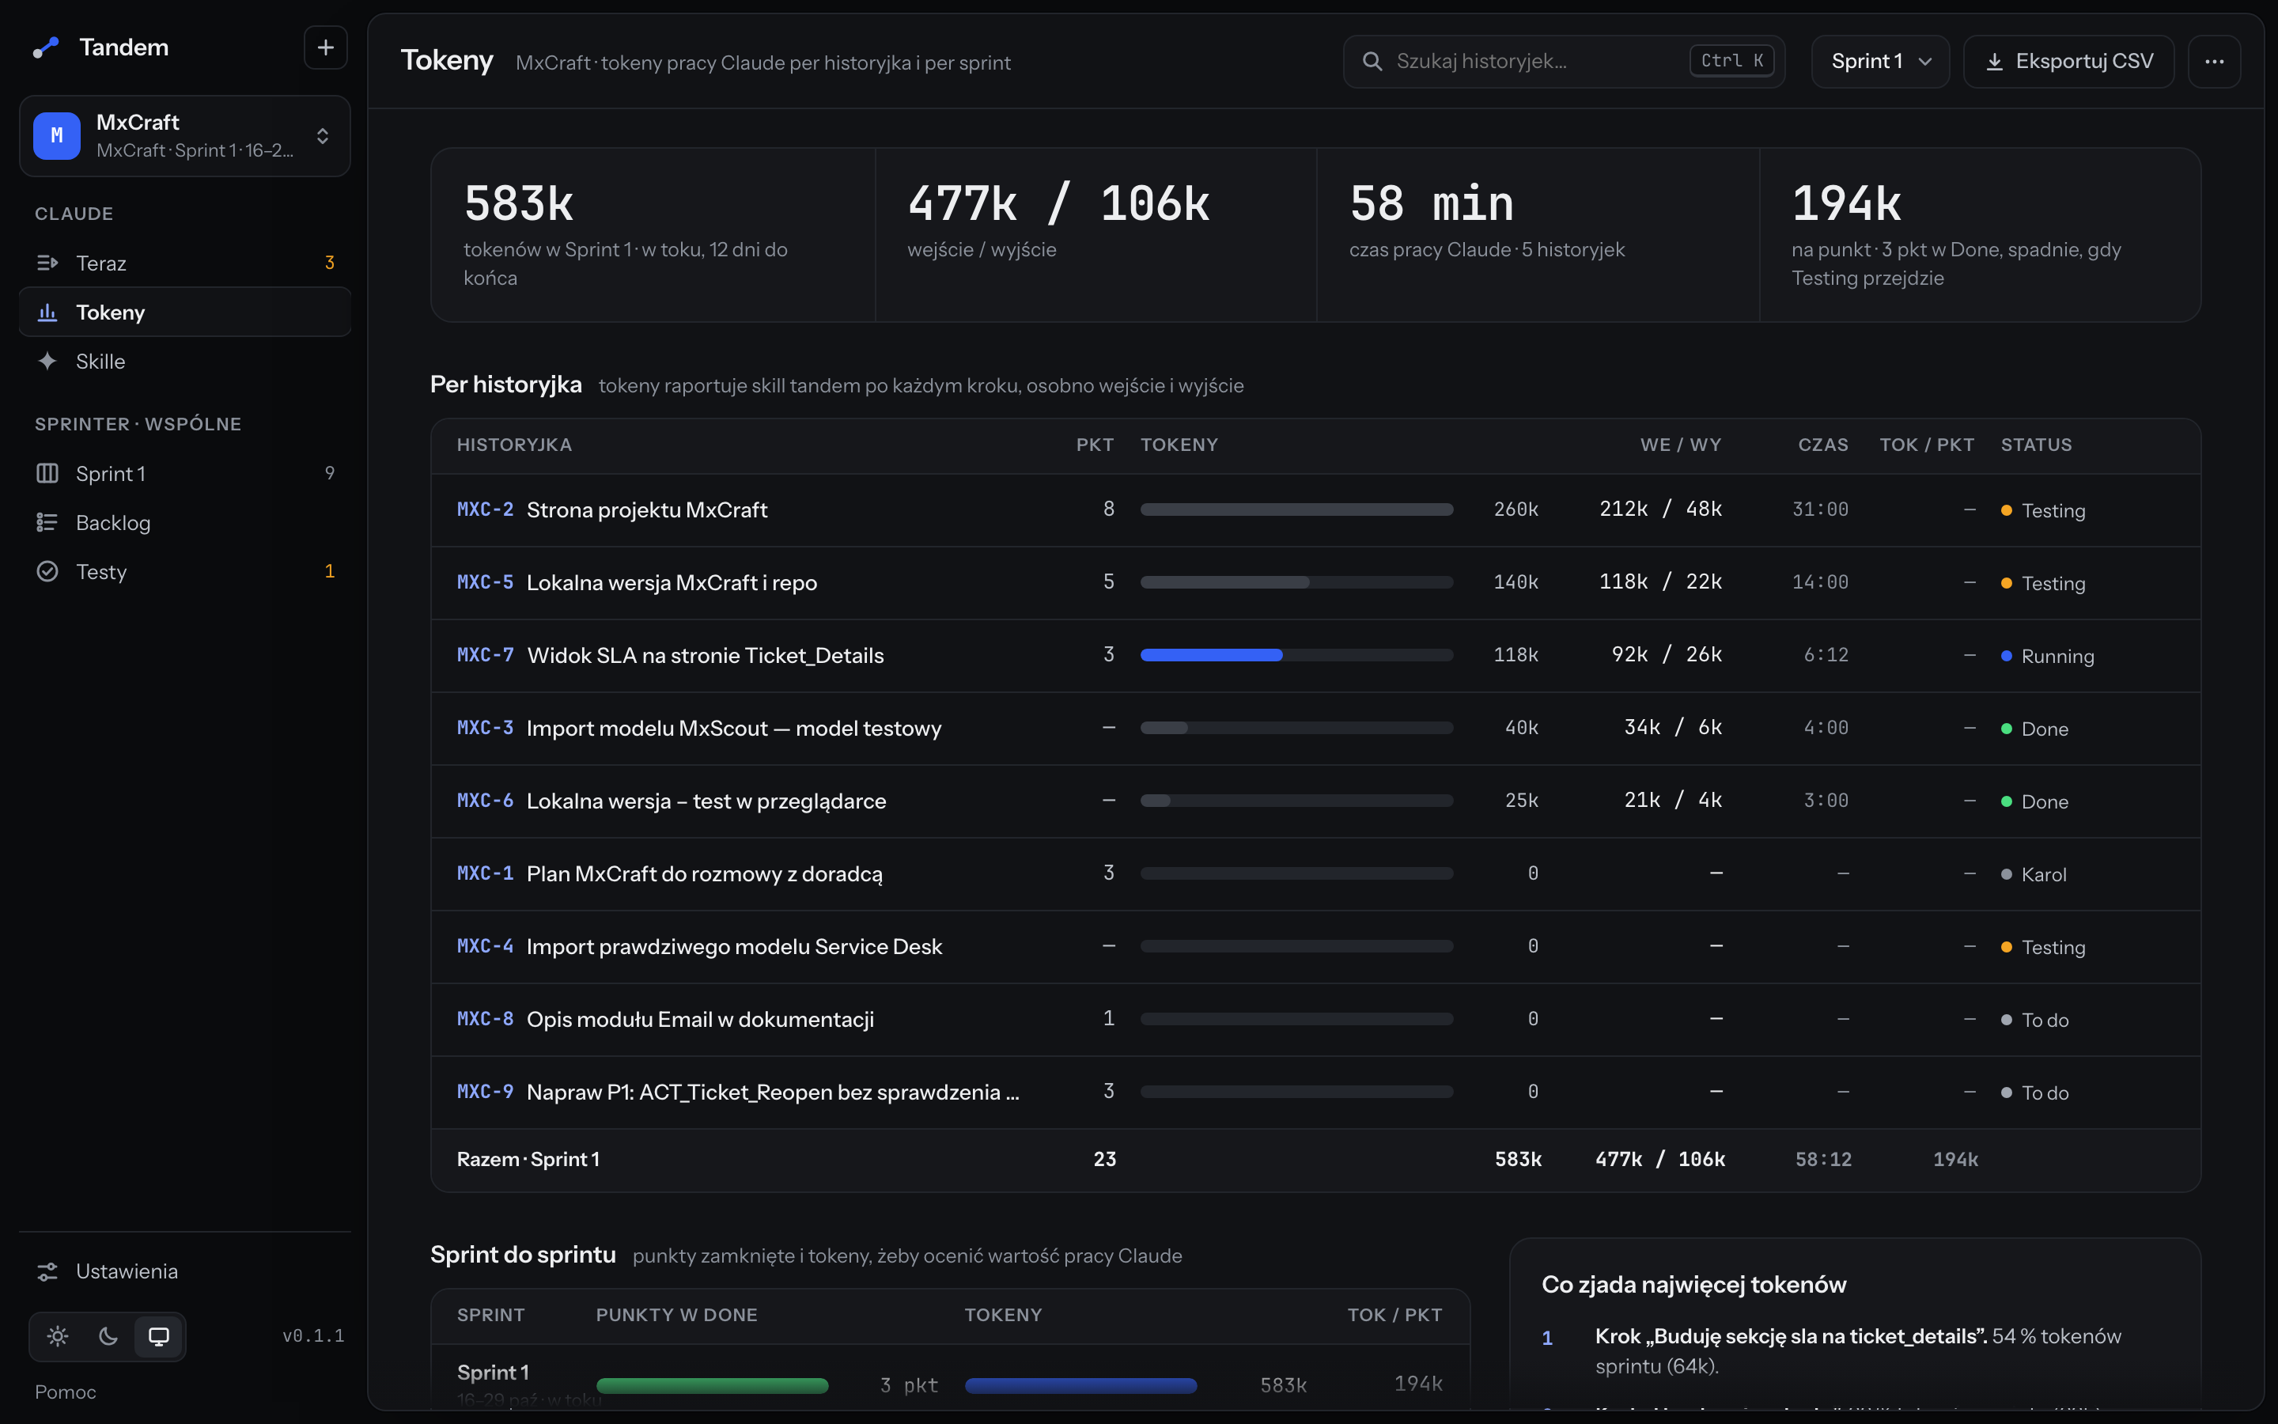Click the search magnifier icon
Screen dimensions: 2278x1424
click(1372, 61)
